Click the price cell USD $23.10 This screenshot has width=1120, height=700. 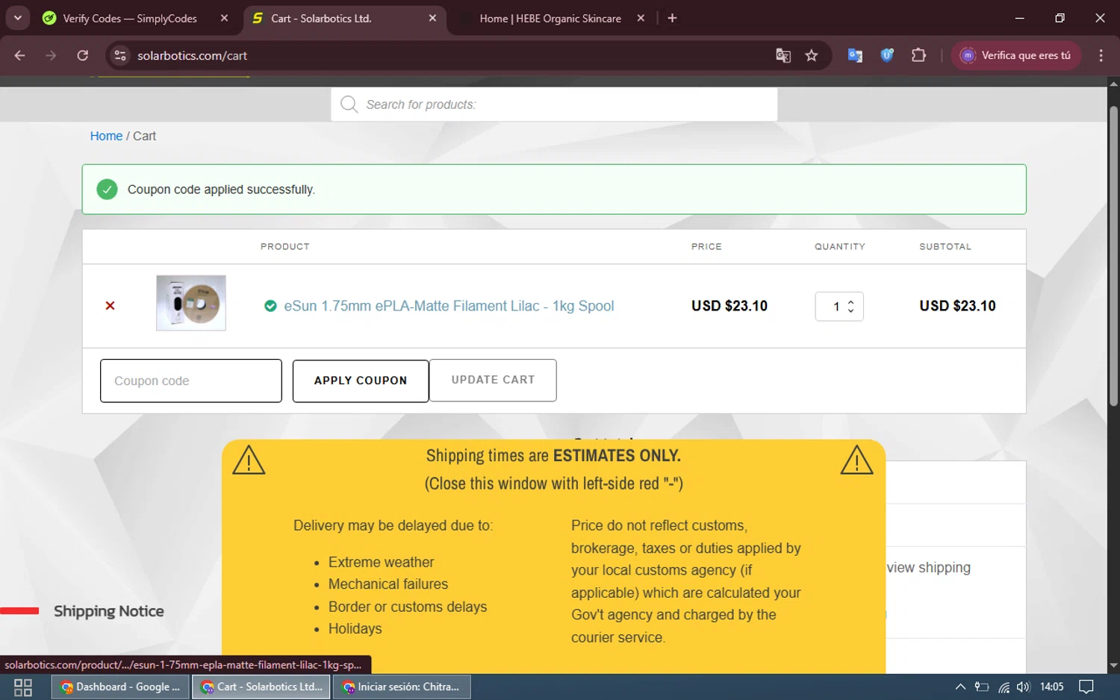(x=729, y=306)
